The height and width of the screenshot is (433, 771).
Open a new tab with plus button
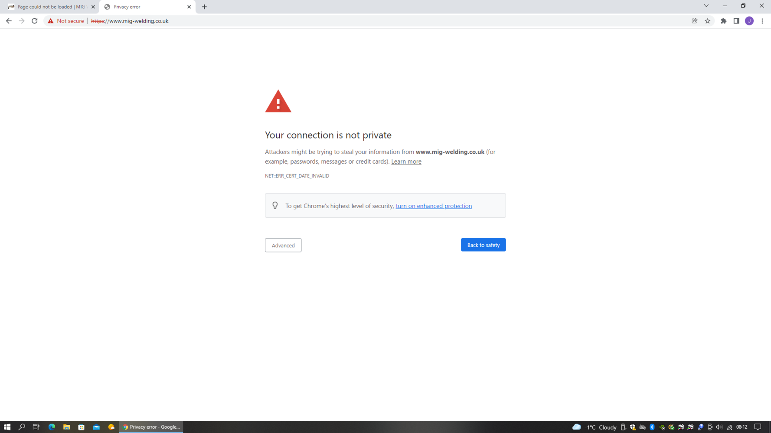pos(204,7)
